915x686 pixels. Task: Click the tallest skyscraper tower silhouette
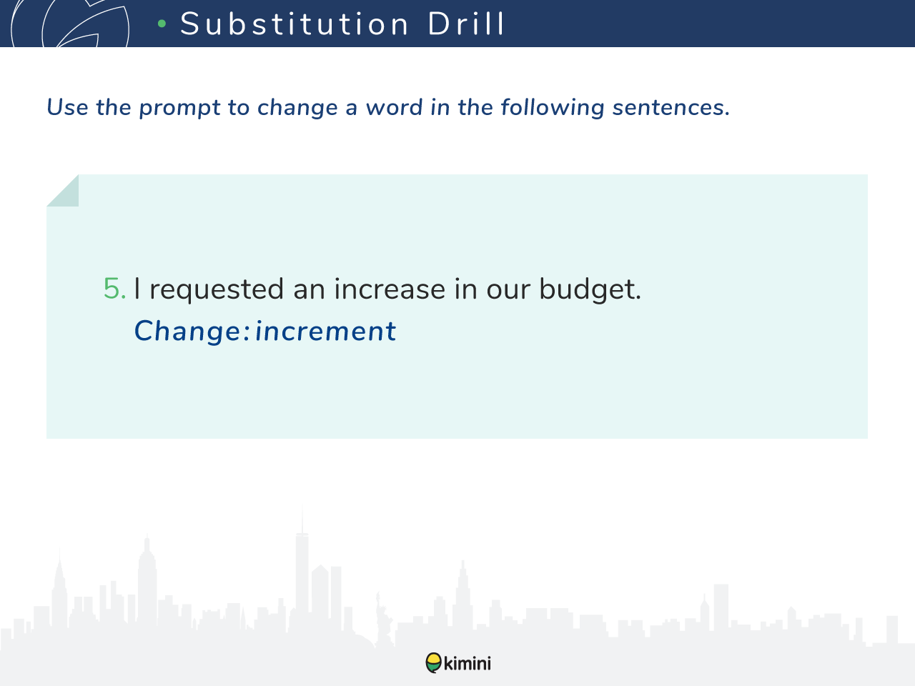[x=302, y=565]
